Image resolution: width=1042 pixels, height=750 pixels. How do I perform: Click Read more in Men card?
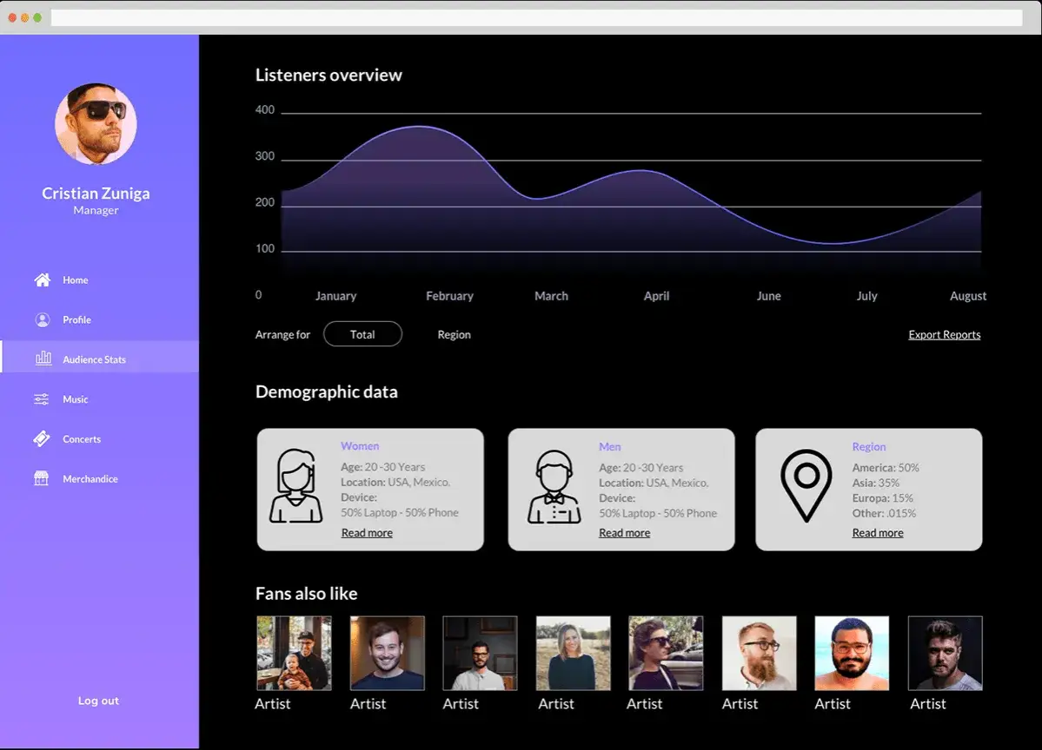[x=625, y=533]
